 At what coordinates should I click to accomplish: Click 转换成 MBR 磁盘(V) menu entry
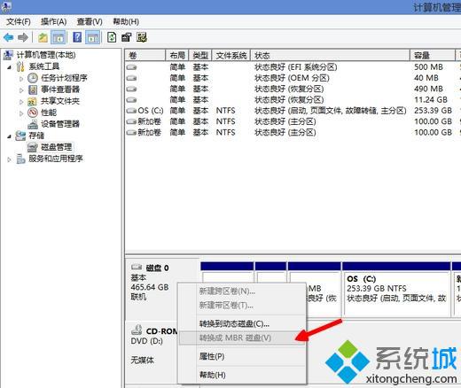(x=242, y=338)
